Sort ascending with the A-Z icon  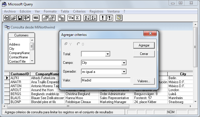87,18
